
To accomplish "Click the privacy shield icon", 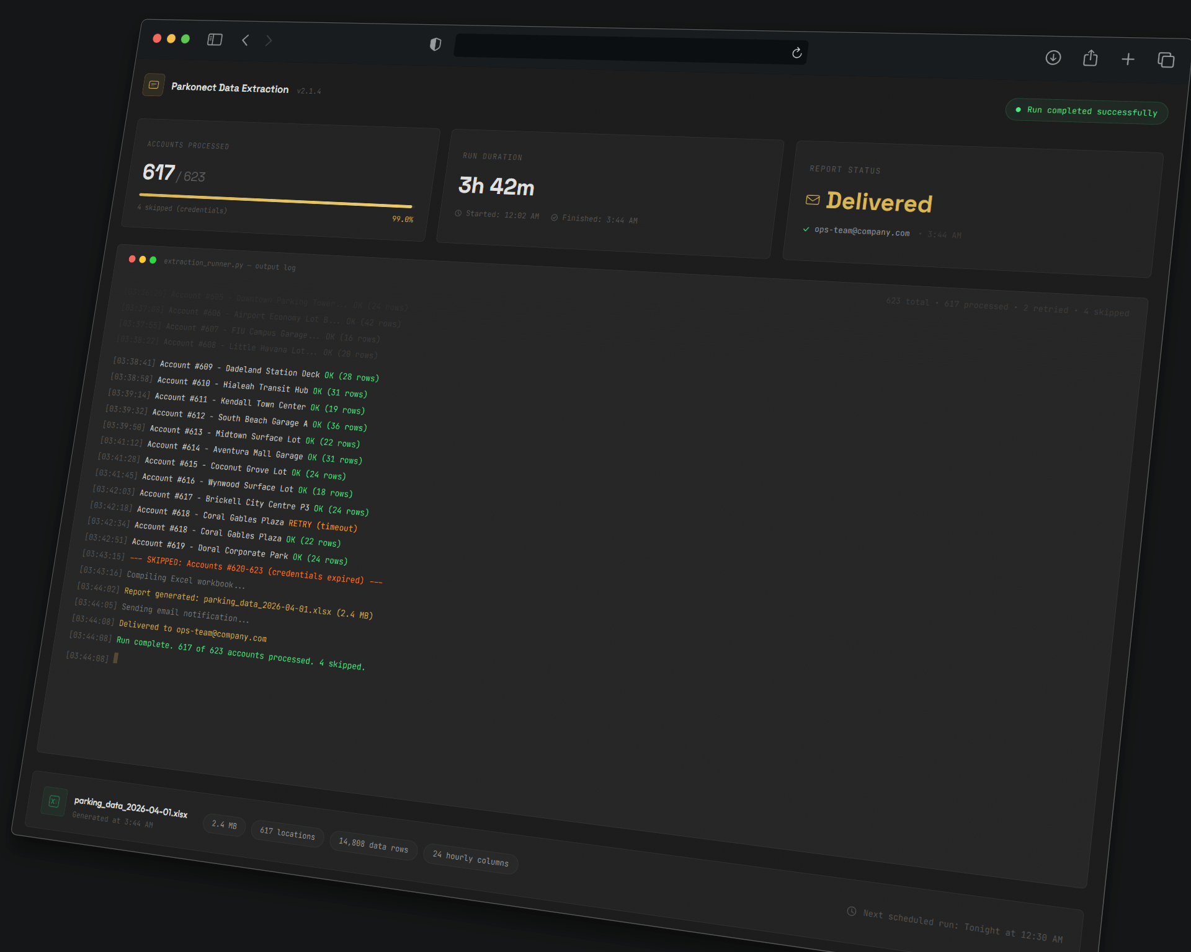I will click(x=435, y=44).
